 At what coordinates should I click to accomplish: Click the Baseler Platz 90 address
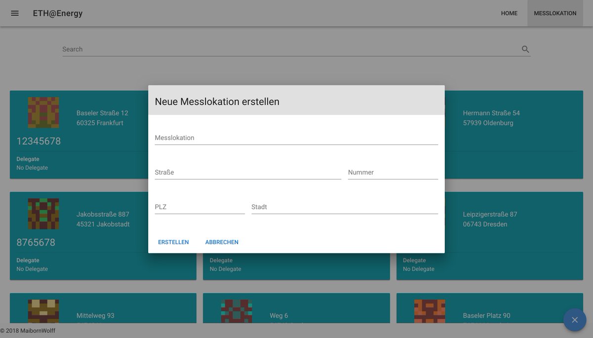pos(487,316)
